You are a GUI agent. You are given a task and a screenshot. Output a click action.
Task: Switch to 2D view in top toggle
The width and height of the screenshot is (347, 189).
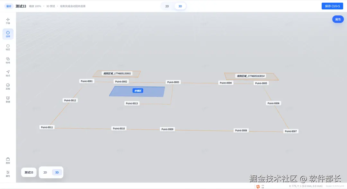166,6
